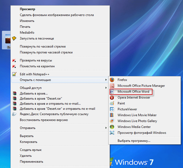Open with PictureViewer
The width and height of the screenshot is (183, 168).
(x=127, y=109)
